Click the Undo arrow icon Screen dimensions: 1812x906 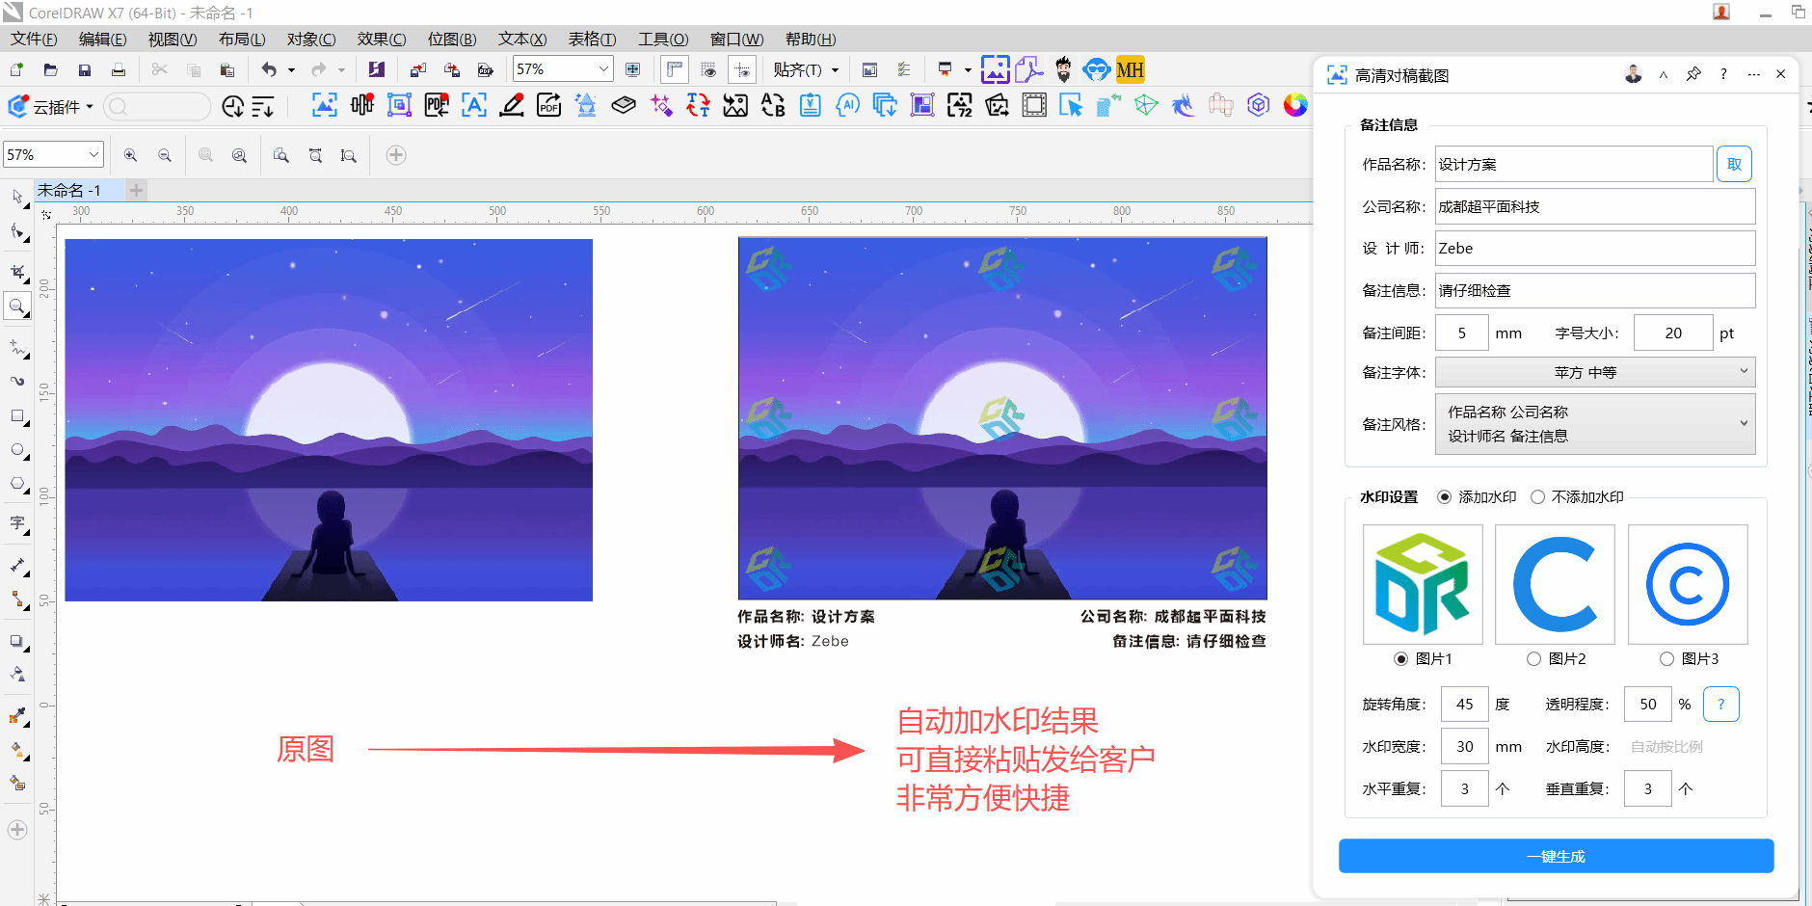[x=269, y=69]
